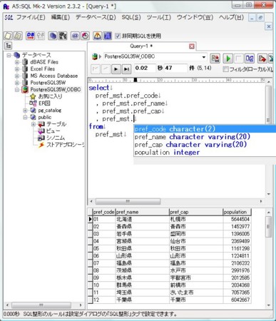276x321 pixels.
Task: Enable the フィルタ(ローカル) checkbox
Action: 225,69
